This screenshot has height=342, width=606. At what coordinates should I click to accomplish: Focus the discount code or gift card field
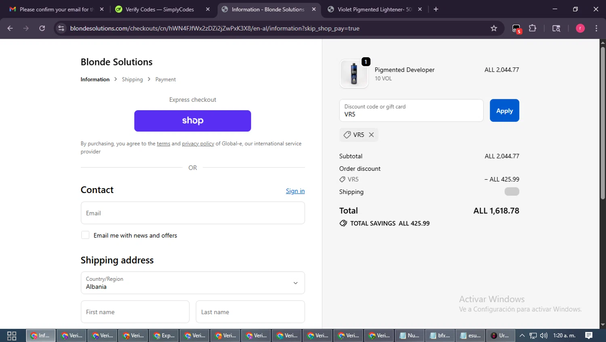(411, 111)
